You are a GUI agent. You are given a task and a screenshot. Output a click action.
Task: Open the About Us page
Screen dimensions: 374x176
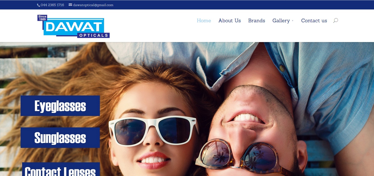[x=229, y=21]
